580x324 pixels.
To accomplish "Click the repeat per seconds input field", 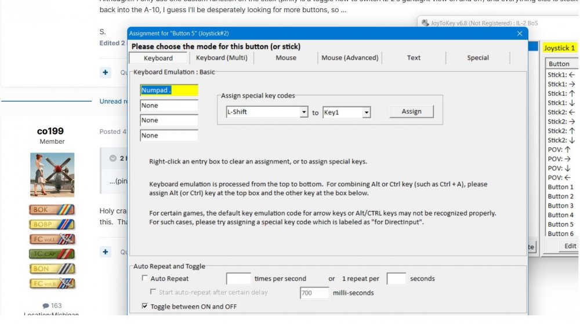I will tap(396, 279).
